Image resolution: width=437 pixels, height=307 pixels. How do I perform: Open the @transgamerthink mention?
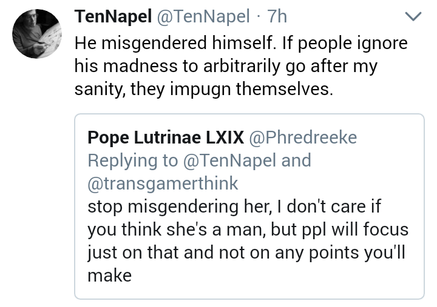coord(163,183)
